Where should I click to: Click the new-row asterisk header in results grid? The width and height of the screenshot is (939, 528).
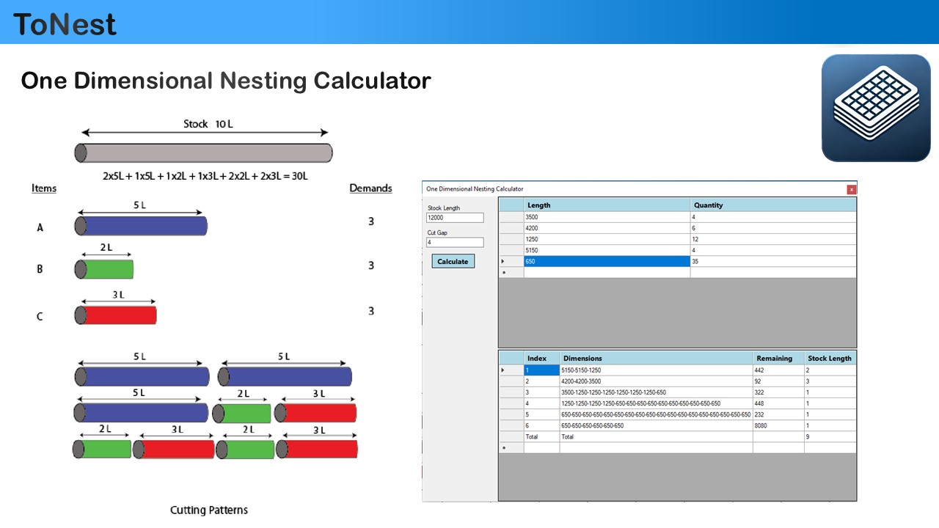[x=511, y=447]
